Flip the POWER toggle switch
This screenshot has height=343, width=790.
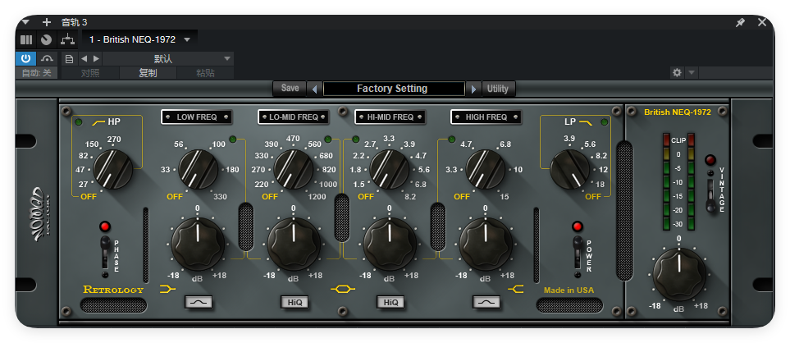coord(578,251)
